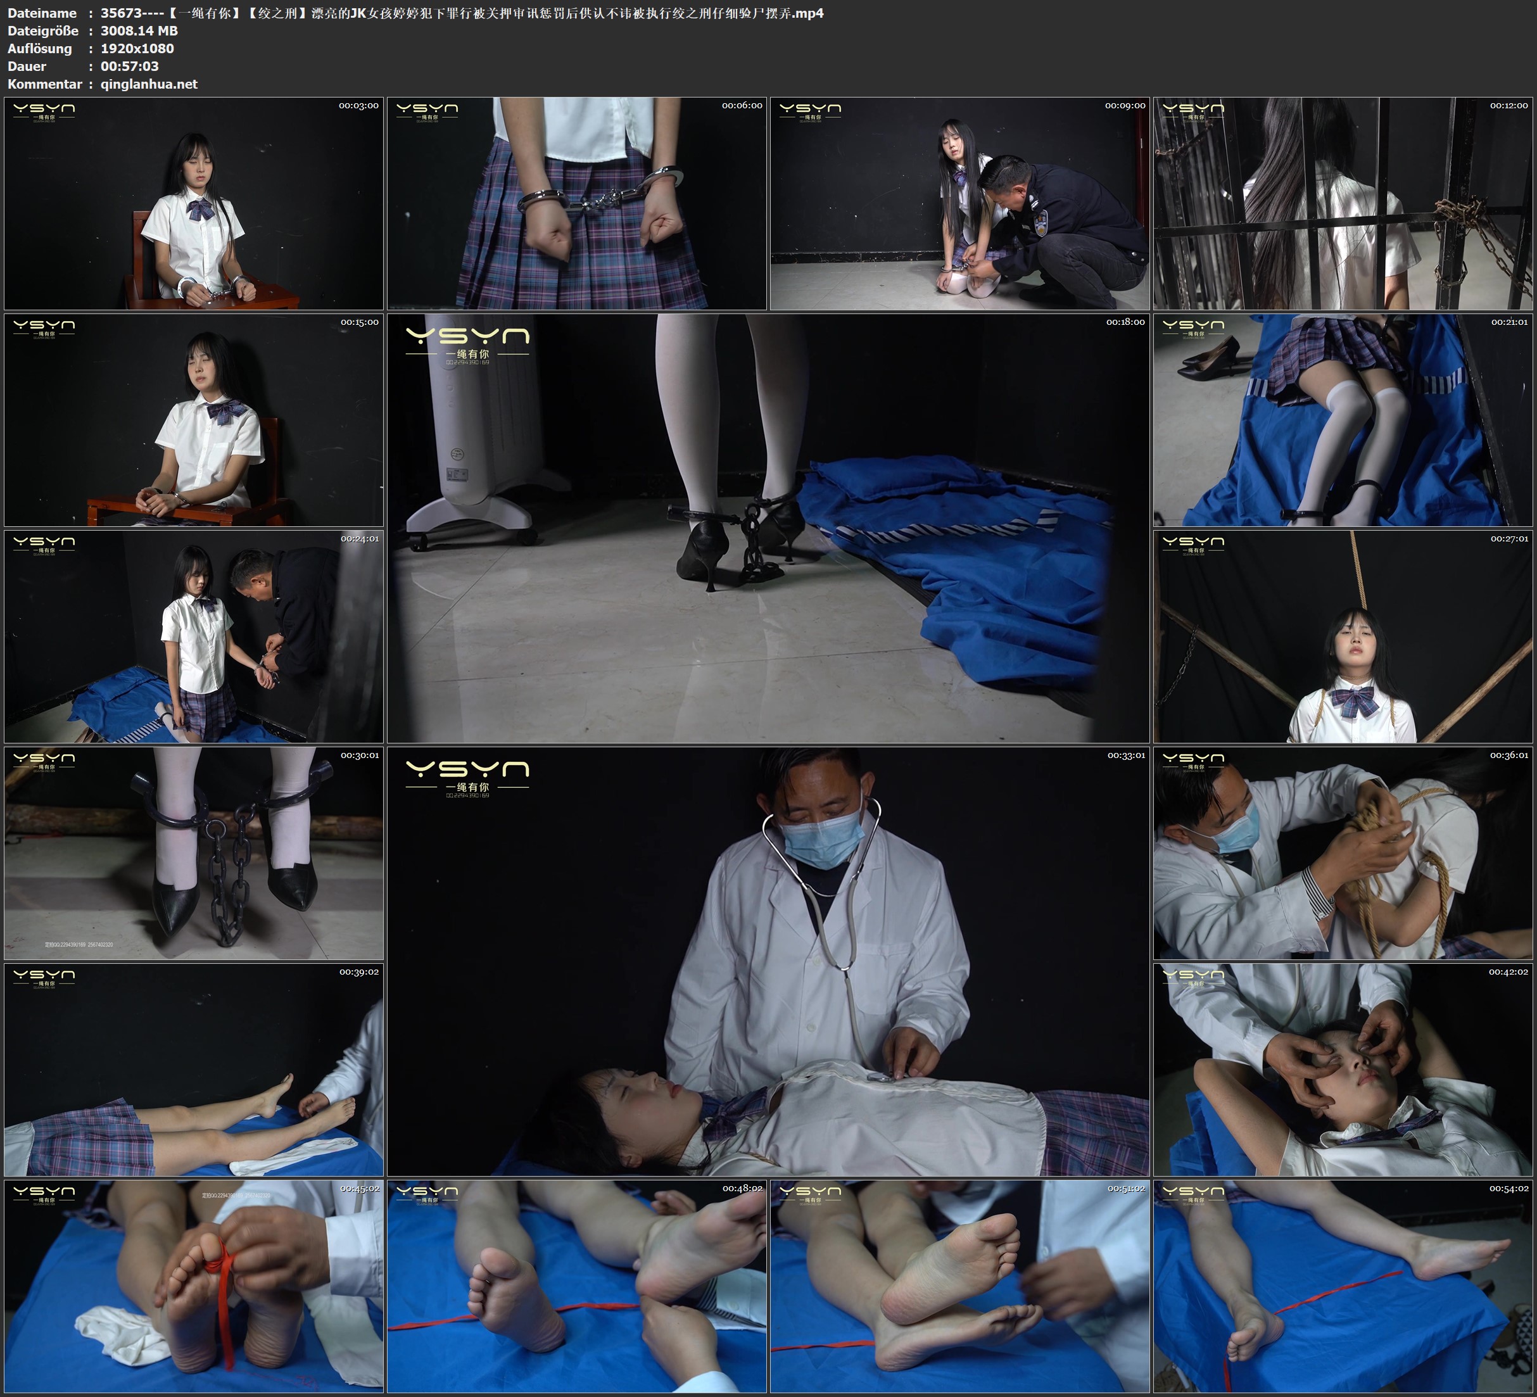Open the 00:51:02 thumbnail
Screen dimensions: 1537x1397
959,1286
